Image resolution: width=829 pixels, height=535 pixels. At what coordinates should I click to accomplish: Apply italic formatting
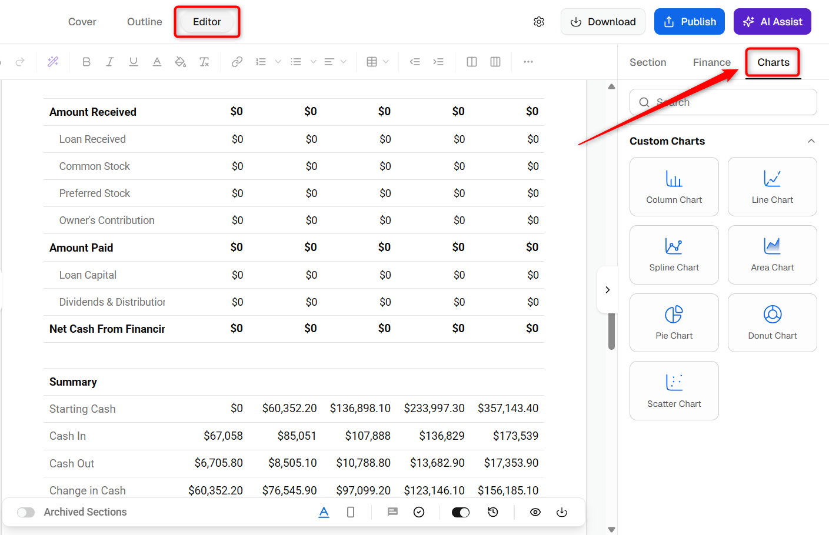(110, 62)
